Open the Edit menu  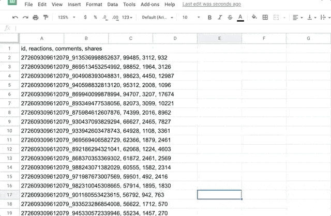click(x=42, y=4)
